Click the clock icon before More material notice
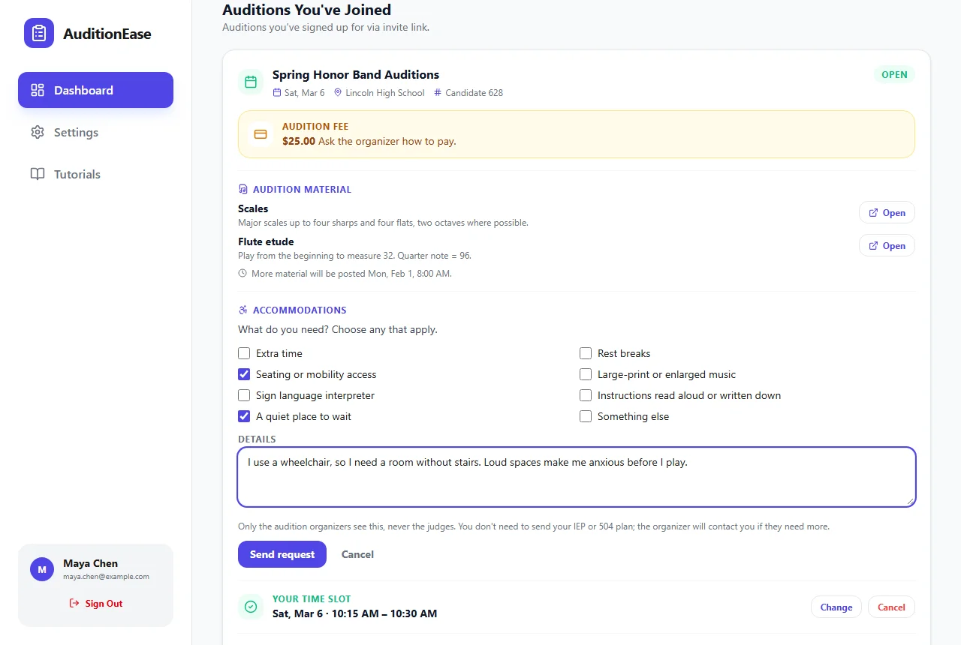This screenshot has width=961, height=645. [x=243, y=274]
